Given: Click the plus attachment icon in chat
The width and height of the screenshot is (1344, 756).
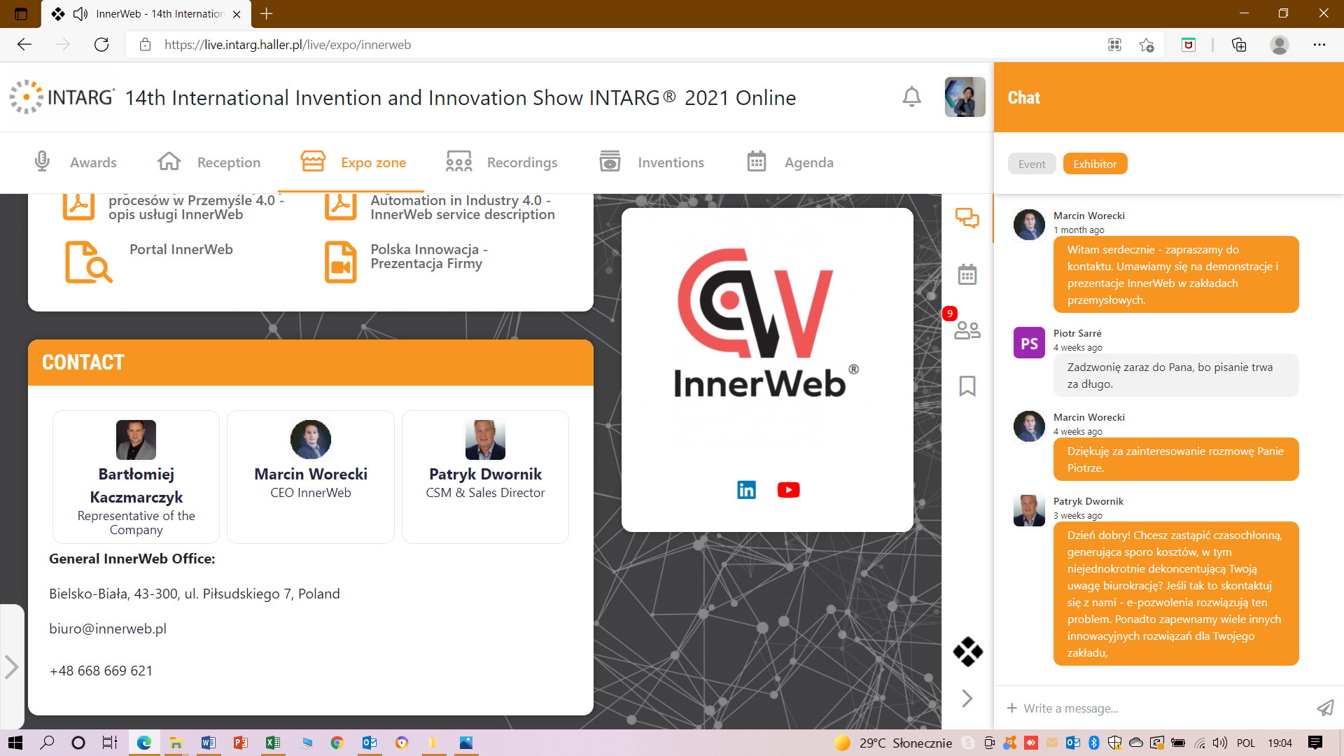Looking at the screenshot, I should (x=1011, y=708).
